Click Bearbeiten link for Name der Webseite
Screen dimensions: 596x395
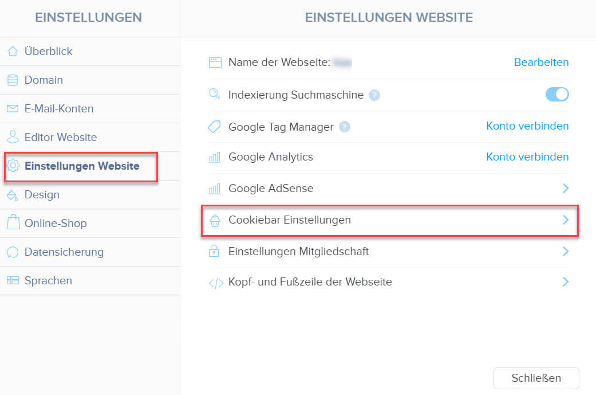click(541, 62)
